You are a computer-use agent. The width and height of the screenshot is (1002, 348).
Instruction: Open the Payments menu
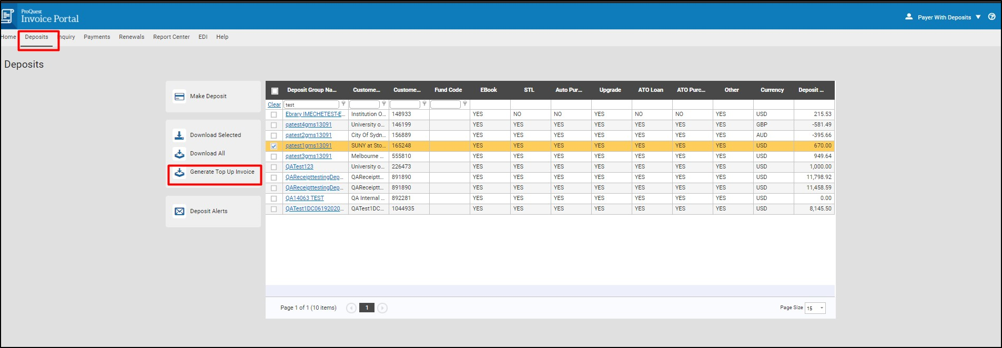(x=97, y=37)
